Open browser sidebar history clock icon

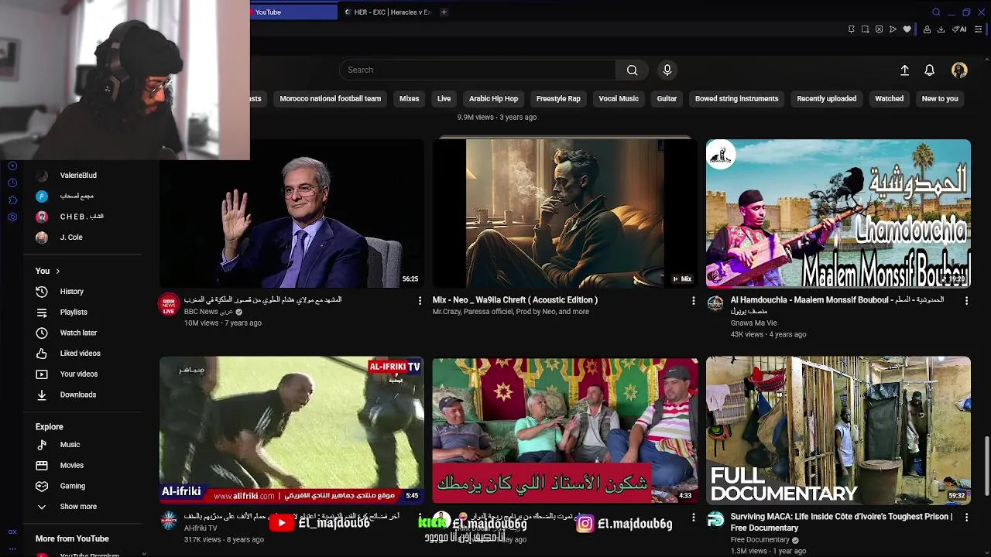click(x=12, y=183)
